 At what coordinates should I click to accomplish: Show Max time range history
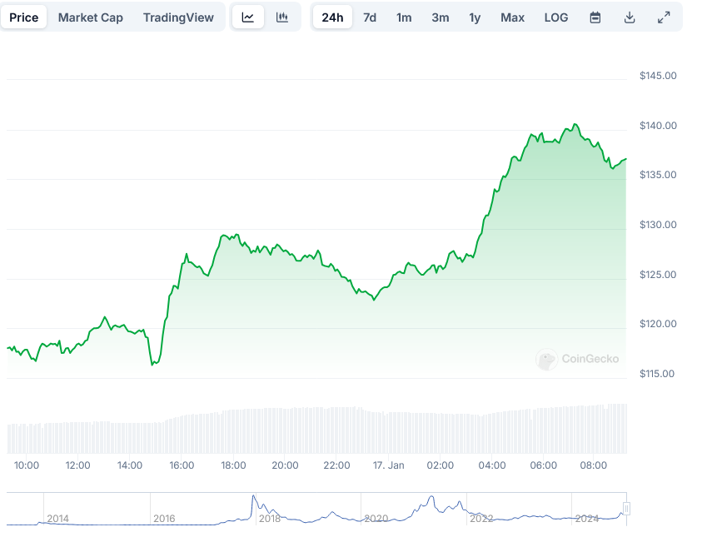(512, 17)
